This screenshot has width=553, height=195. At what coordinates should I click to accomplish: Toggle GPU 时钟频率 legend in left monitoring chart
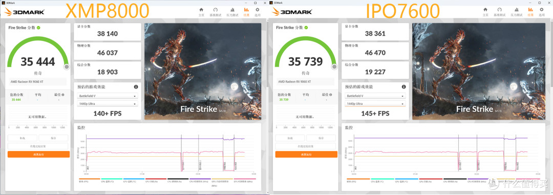244,180
